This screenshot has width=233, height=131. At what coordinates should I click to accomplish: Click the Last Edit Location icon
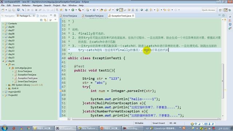165,10
